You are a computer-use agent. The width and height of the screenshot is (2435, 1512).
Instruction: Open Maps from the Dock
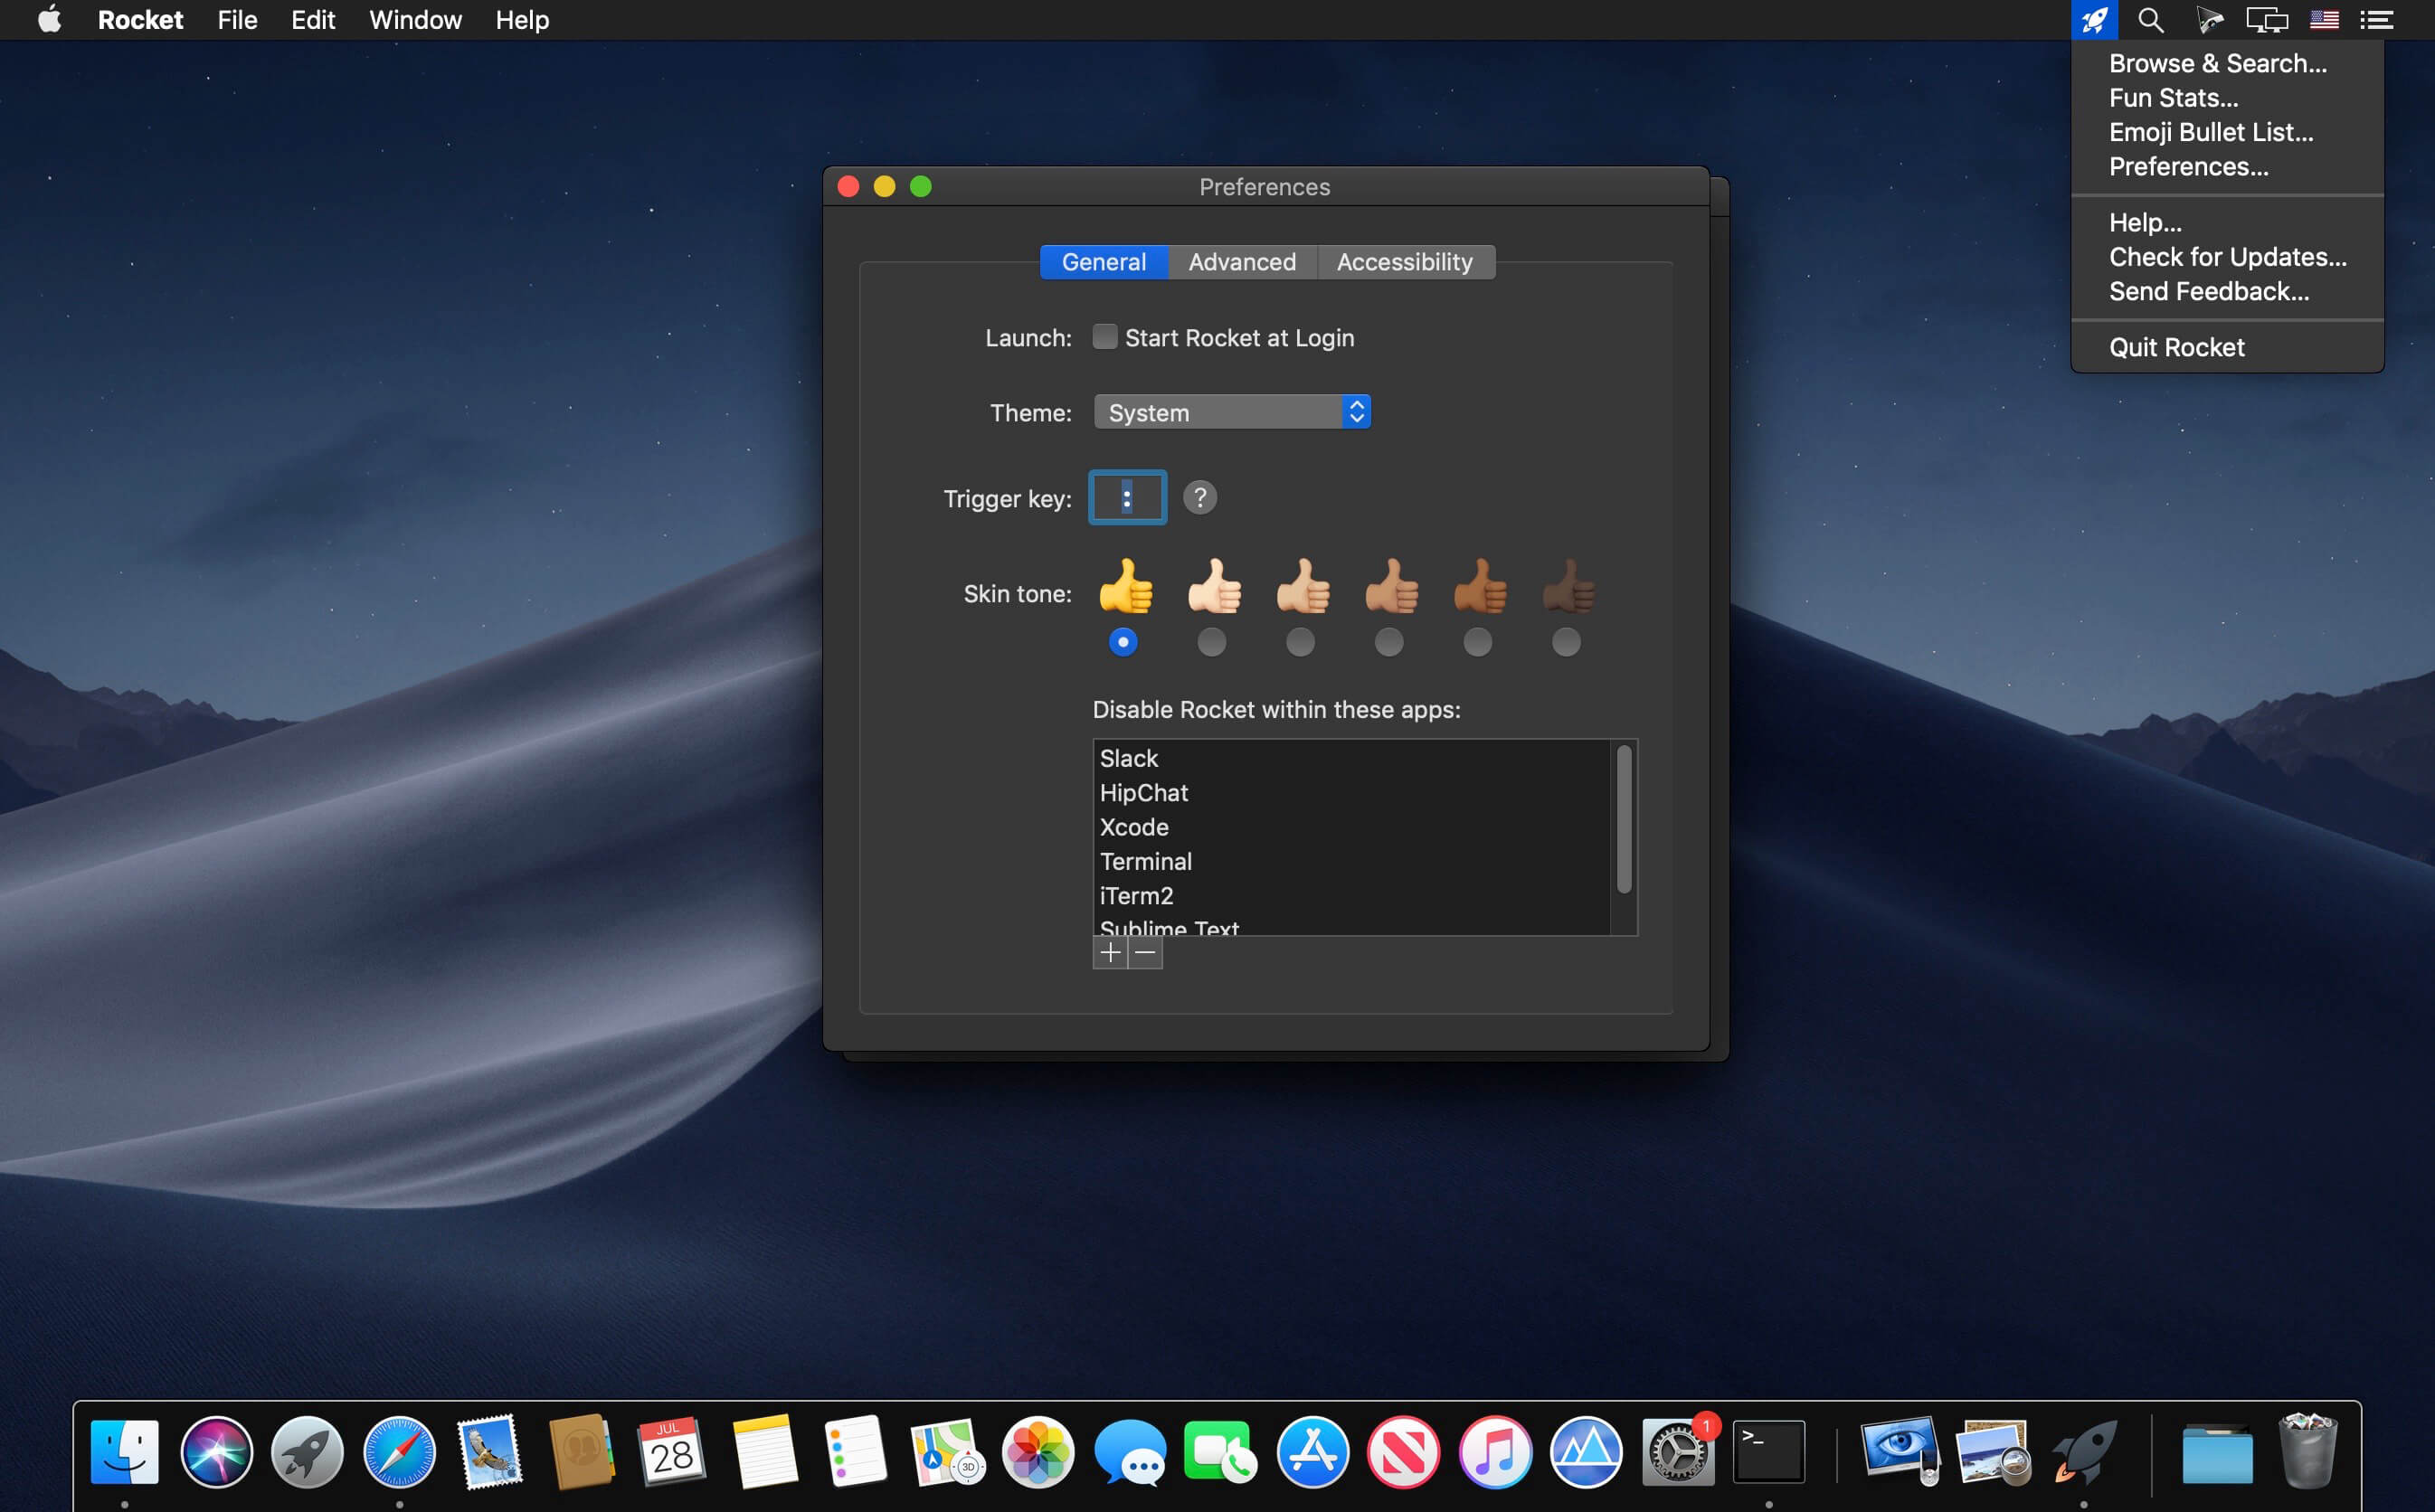(x=946, y=1452)
